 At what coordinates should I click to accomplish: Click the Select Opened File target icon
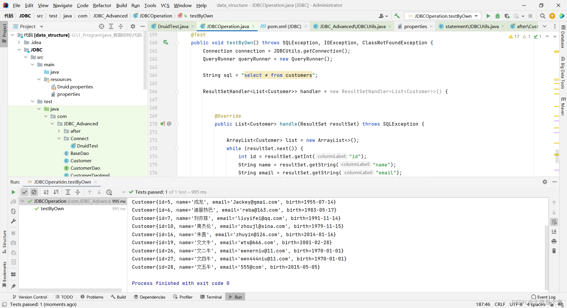pyautogui.click(x=102, y=26)
